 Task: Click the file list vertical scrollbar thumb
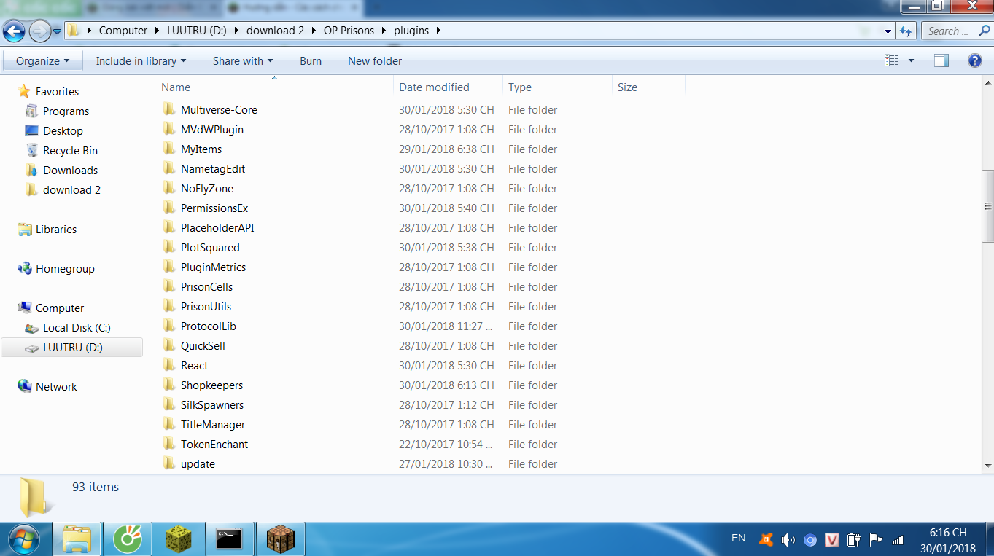[x=988, y=206]
